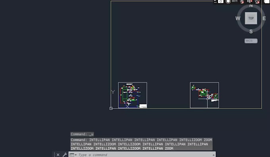Expand command history with arrow
The image size is (270, 157).
click(214, 155)
